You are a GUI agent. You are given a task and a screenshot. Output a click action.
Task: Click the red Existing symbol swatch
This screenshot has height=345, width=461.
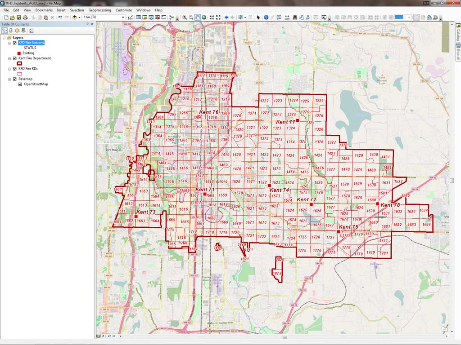[19, 53]
